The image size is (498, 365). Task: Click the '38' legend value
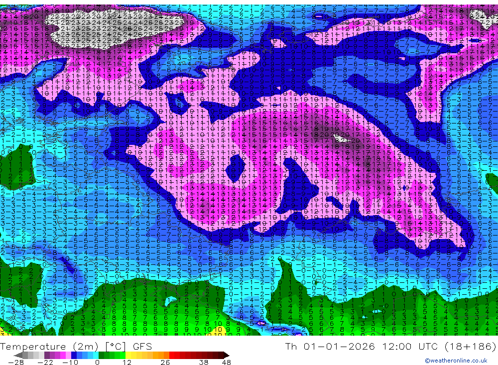tap(203, 362)
